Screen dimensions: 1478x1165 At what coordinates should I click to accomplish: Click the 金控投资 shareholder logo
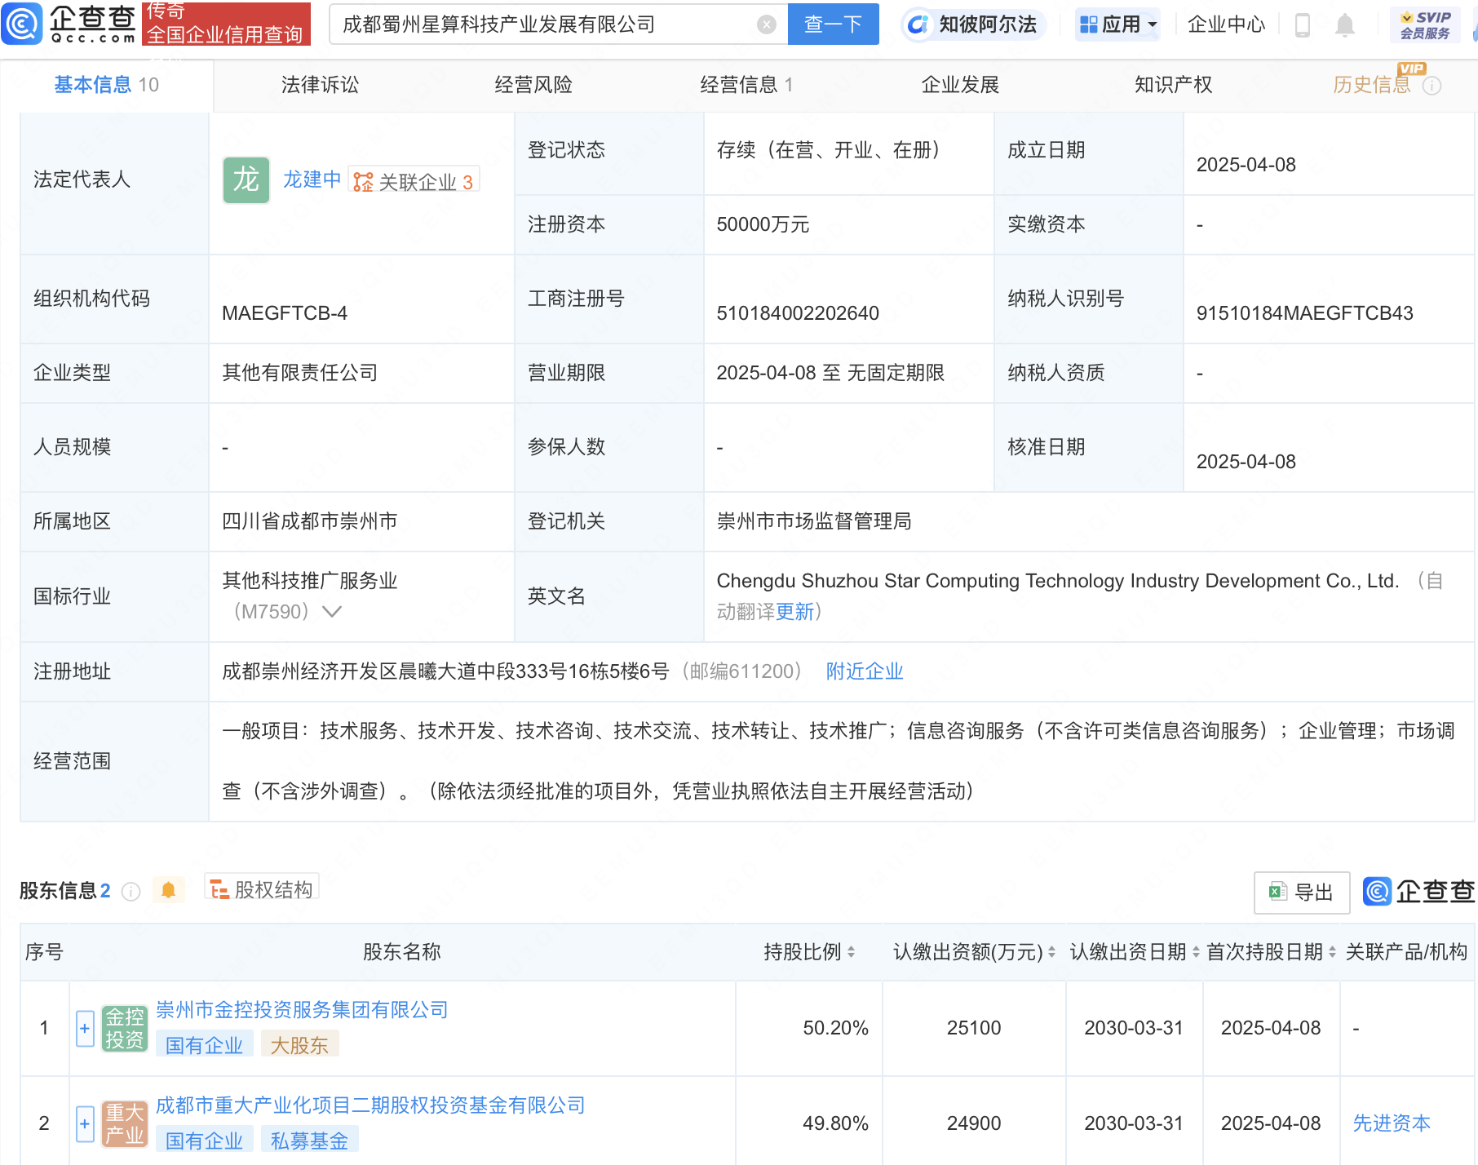pyautogui.click(x=124, y=1028)
